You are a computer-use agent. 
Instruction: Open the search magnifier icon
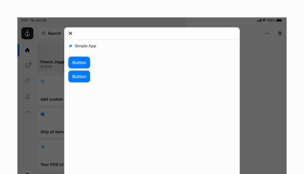43,33
